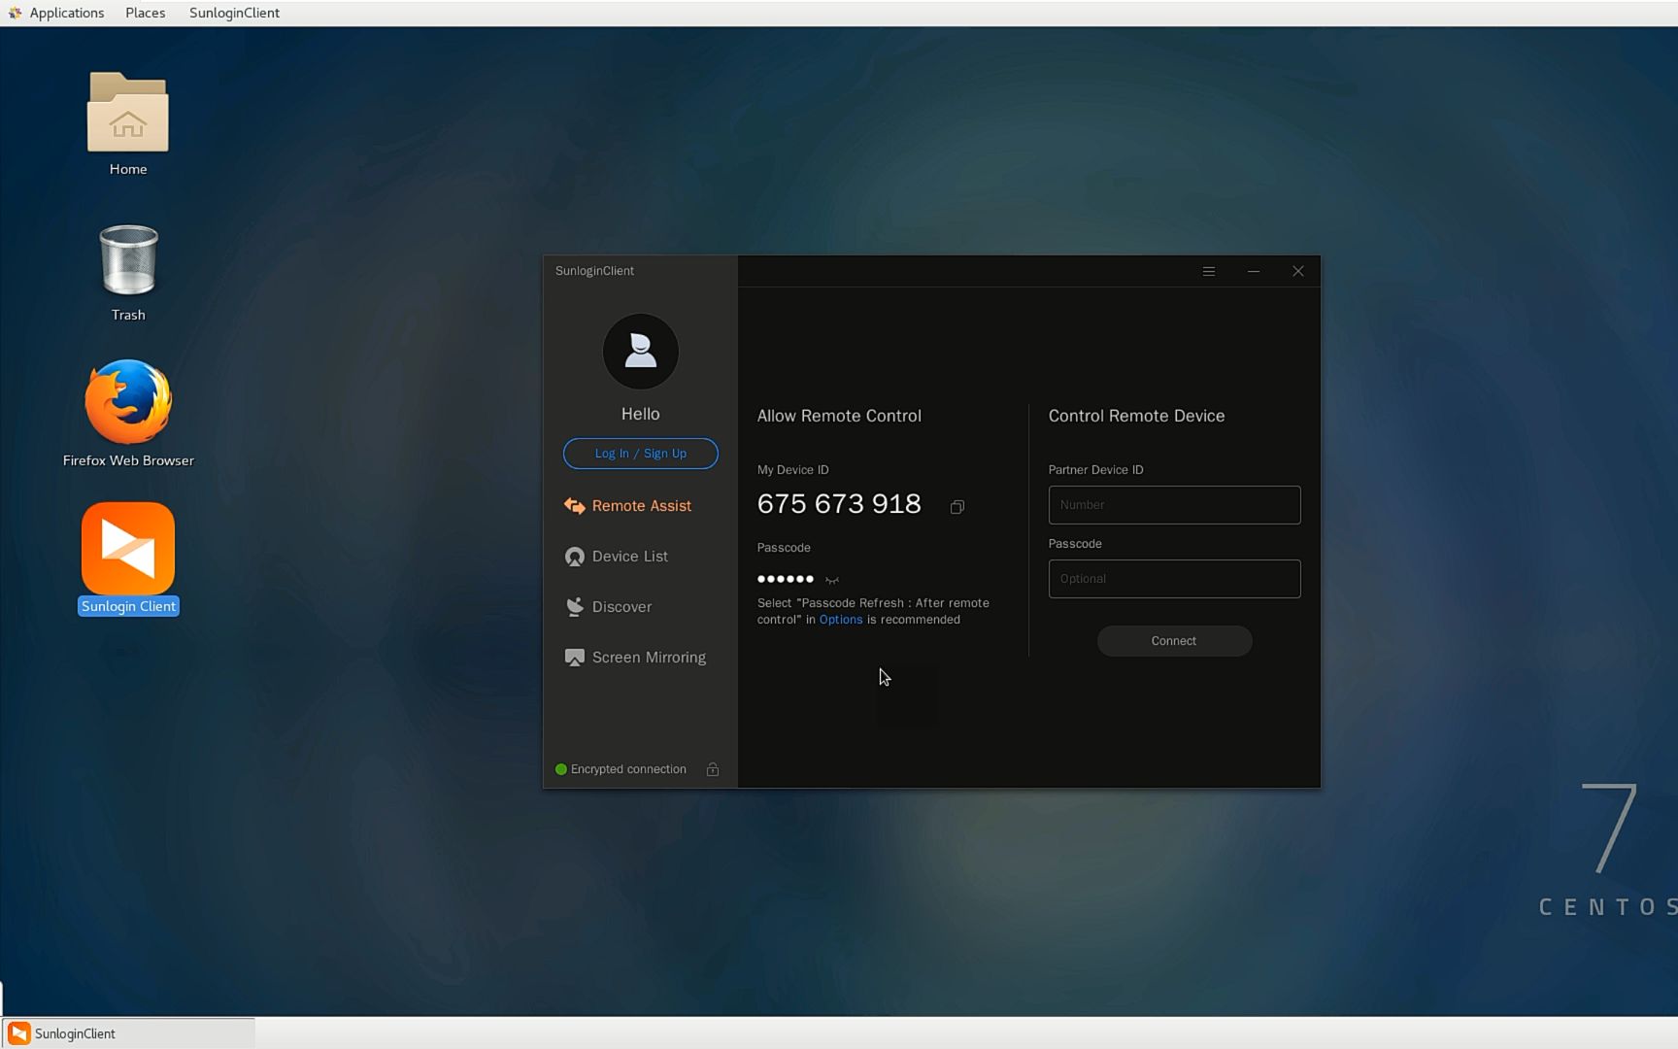Open the Places menu
The image size is (1678, 1049).
(146, 13)
